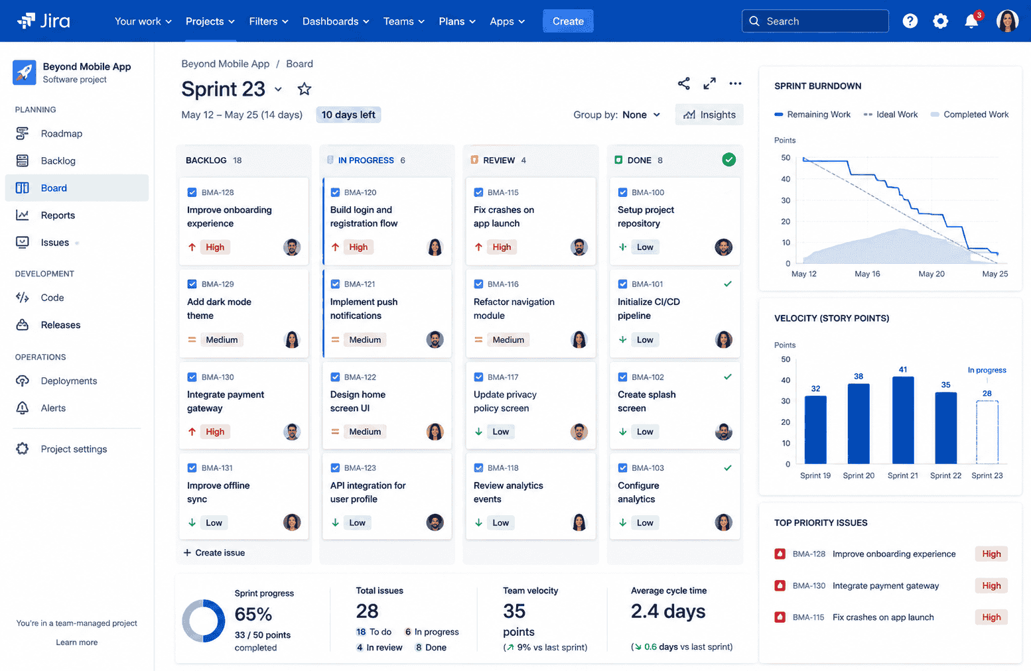The width and height of the screenshot is (1031, 671).
Task: Click Beyond Mobile App breadcrumb link
Action: click(226, 64)
